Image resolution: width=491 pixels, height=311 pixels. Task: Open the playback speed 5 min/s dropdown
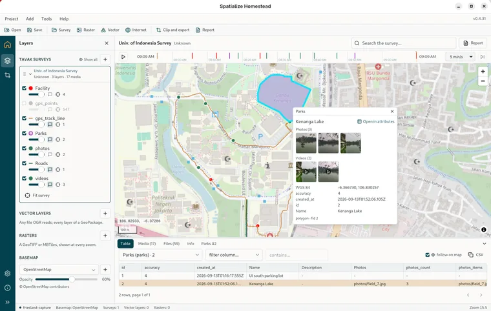click(x=461, y=57)
